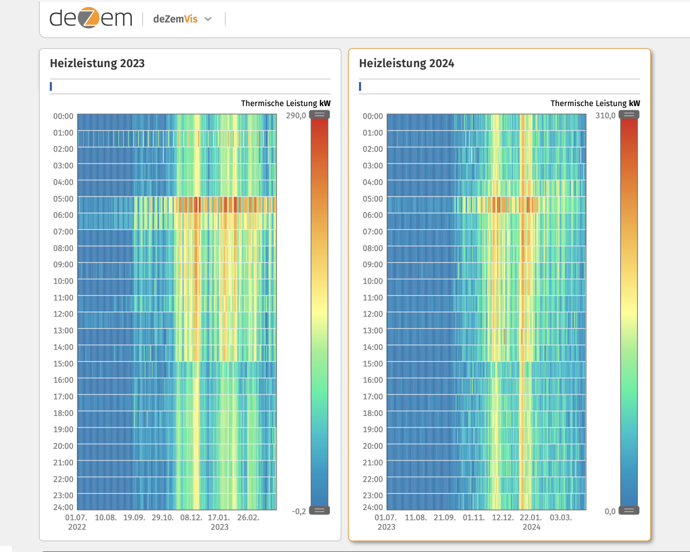Click blue marker in Heizleistung 2023 panel

pos(51,86)
